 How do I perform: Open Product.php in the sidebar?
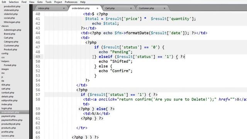click(10, 49)
